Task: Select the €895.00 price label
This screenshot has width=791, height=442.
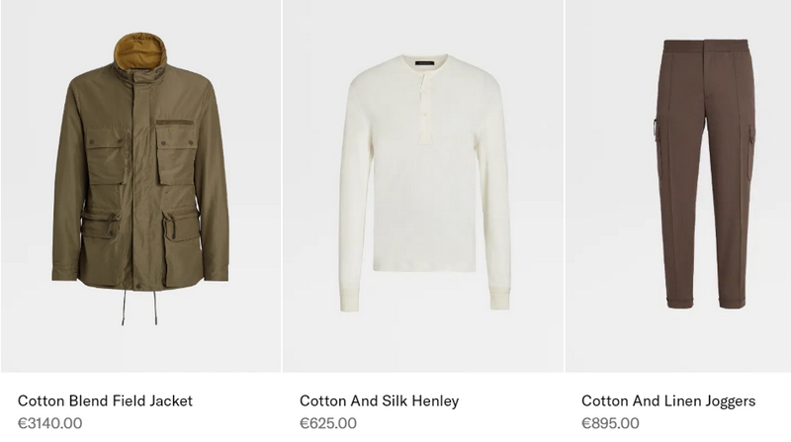Action: tap(610, 423)
